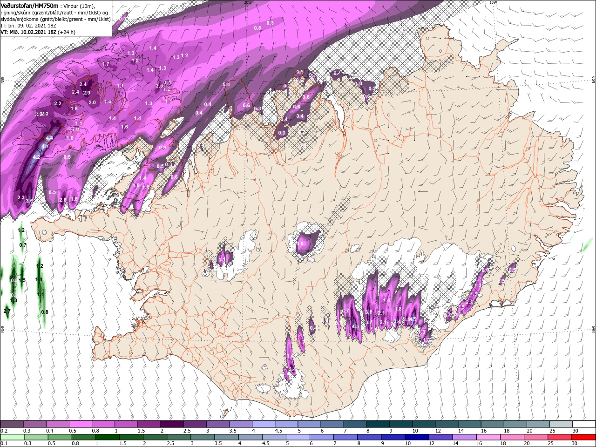Click the green 0.8 rain value over the sea

pos(45,312)
